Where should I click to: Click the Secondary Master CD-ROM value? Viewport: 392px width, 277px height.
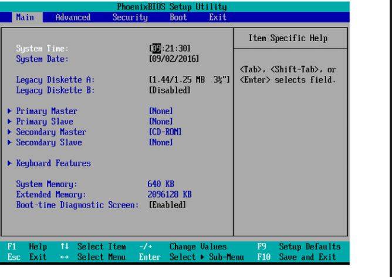[x=165, y=132]
